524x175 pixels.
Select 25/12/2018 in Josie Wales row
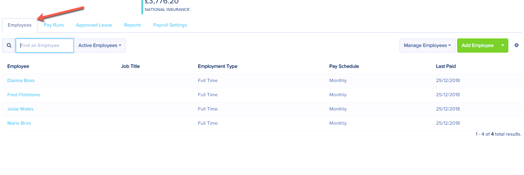click(x=448, y=109)
